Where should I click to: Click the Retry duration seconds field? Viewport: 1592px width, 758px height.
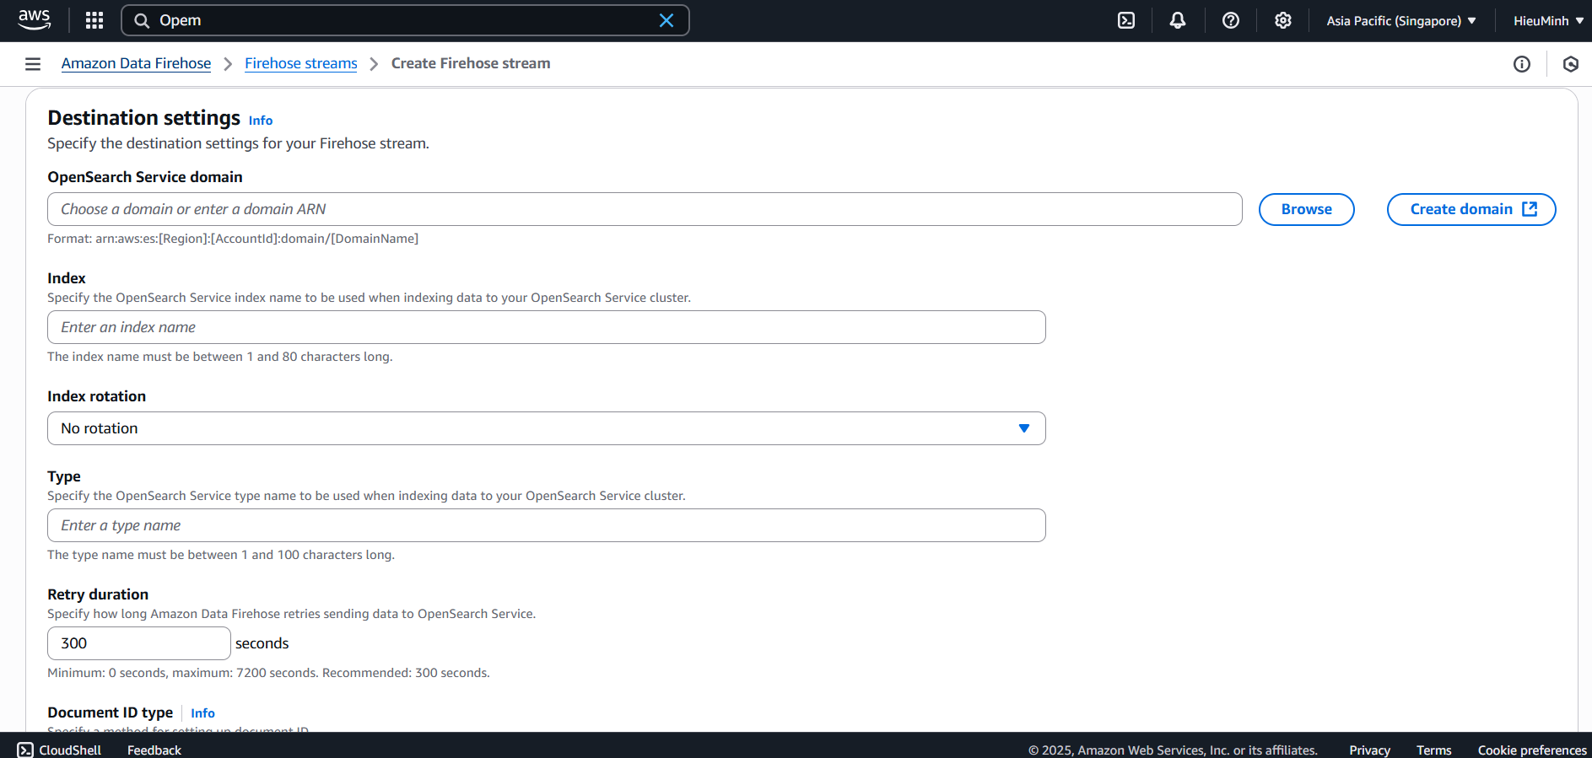coord(139,643)
